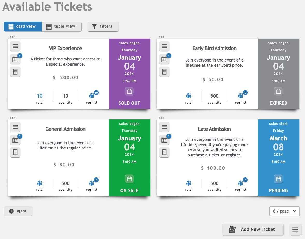Click General Admission calendar dates icon
305x239 pixels.
click(x=15, y=140)
